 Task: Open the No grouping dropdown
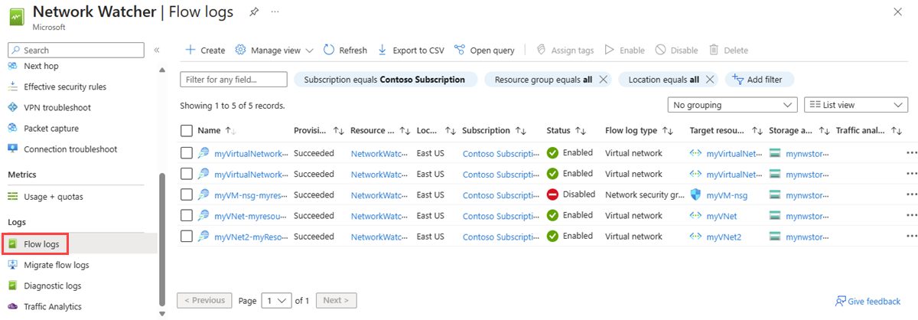point(732,105)
